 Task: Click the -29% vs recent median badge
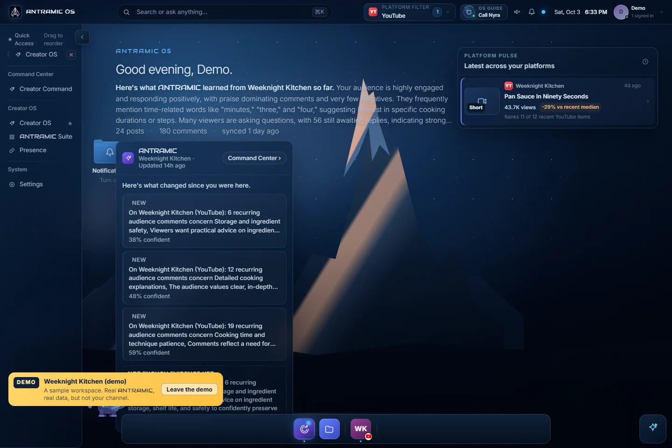click(570, 107)
